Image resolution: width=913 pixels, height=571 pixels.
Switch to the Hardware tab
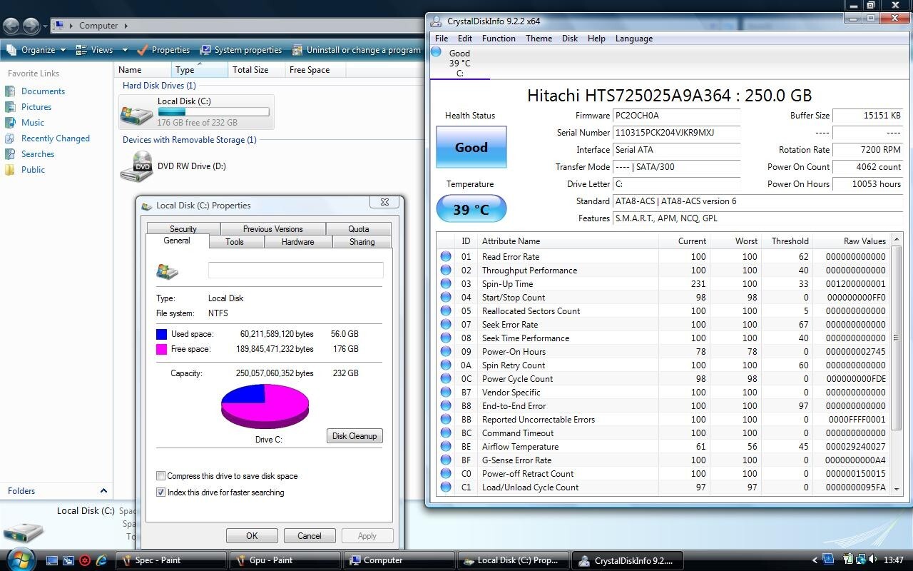297,242
